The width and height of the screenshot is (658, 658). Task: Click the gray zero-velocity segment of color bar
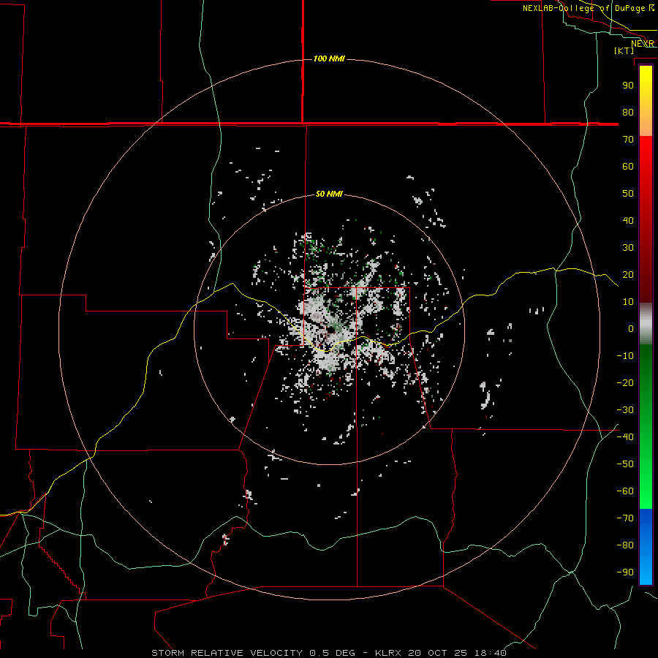pos(646,324)
